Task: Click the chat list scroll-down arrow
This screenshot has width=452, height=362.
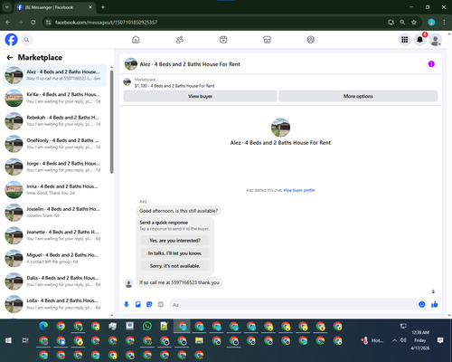Action: tap(112, 316)
